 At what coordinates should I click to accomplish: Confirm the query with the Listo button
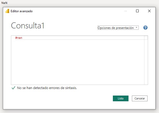tap(121, 98)
